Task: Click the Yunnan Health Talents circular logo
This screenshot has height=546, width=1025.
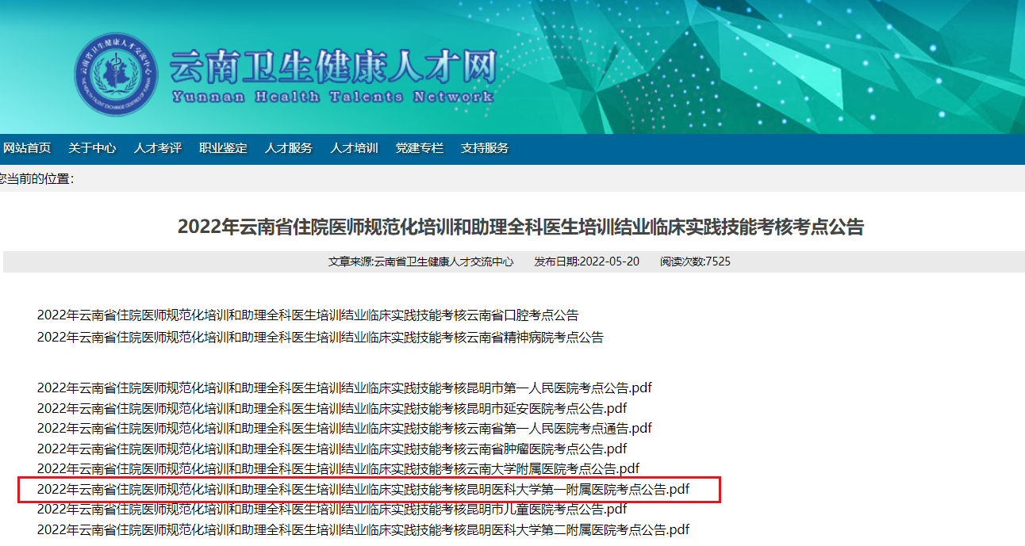Action: click(116, 74)
